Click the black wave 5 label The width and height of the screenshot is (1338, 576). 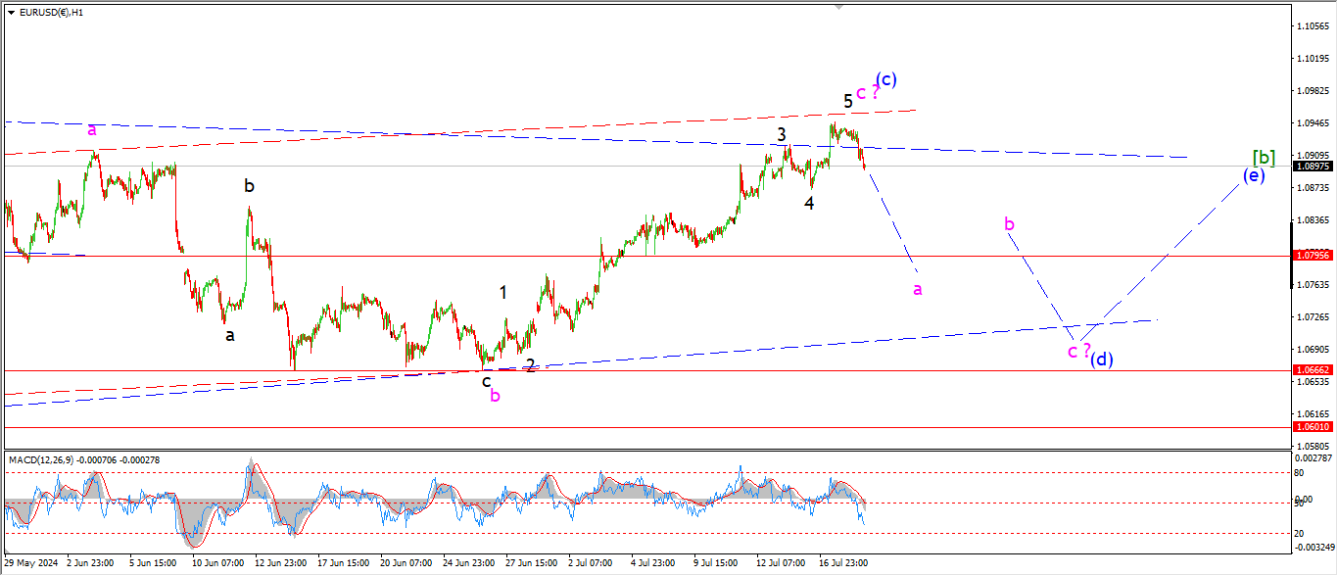pyautogui.click(x=848, y=100)
